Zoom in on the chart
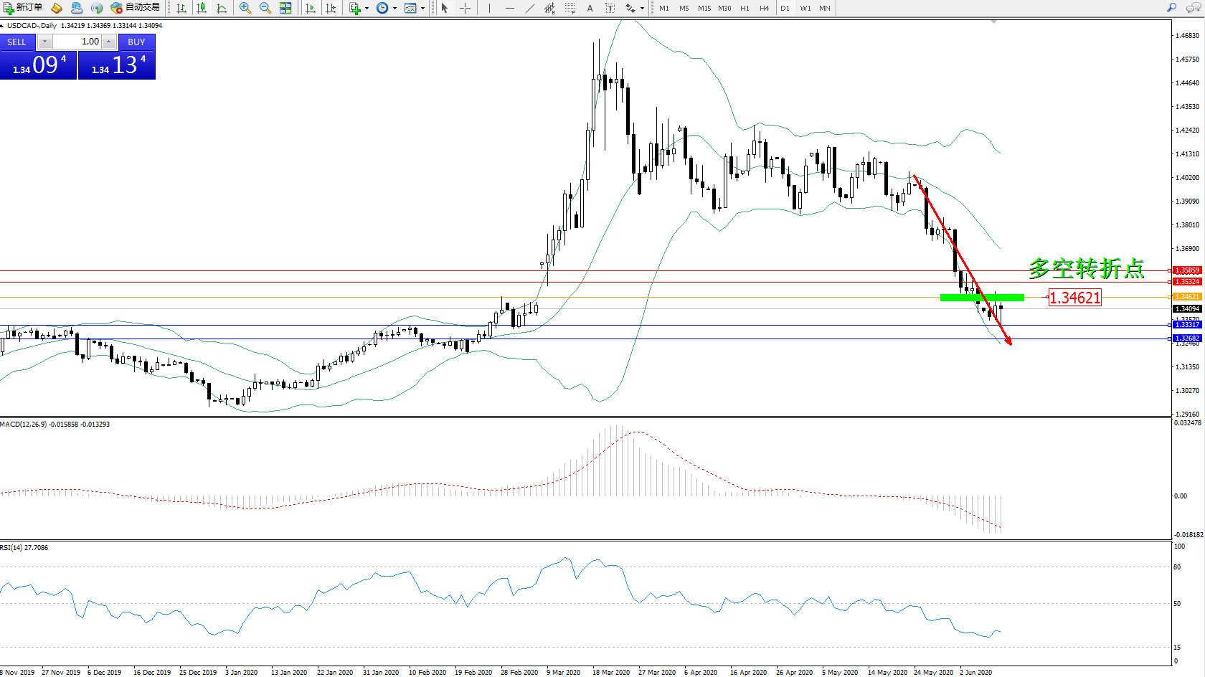Image resolution: width=1205 pixels, height=677 pixels. coord(245,8)
